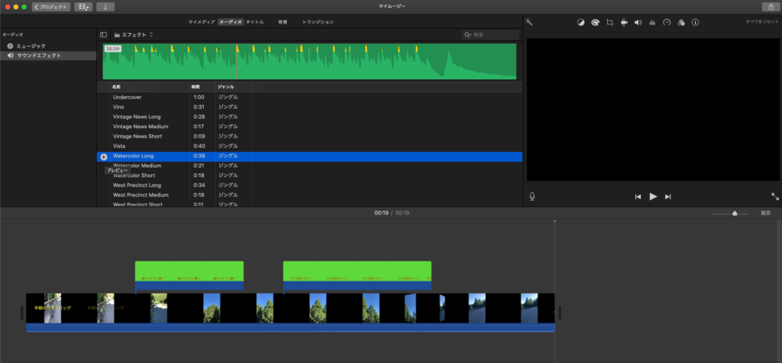Toggle fullscreen playback in viewer
The image size is (782, 363).
pos(775,196)
